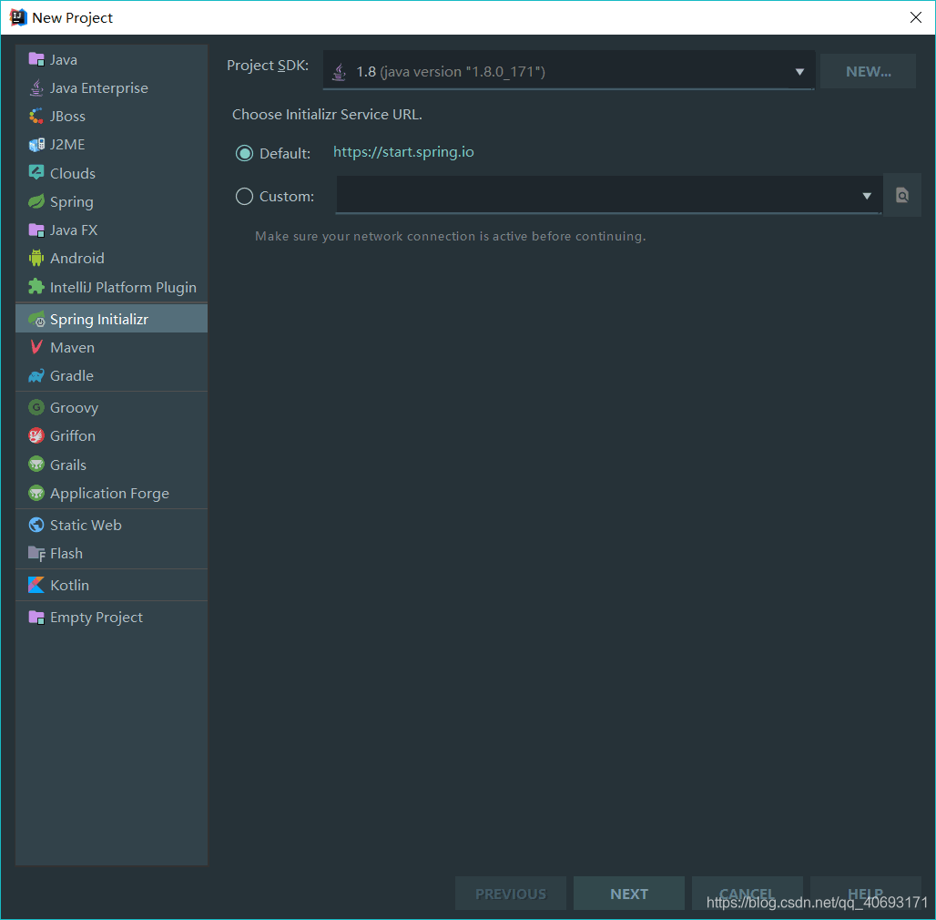The width and height of the screenshot is (936, 920).
Task: Choose Java Enterprise project type label
Action: coord(99,87)
